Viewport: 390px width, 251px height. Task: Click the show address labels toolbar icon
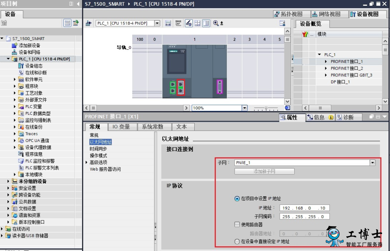click(x=168, y=23)
